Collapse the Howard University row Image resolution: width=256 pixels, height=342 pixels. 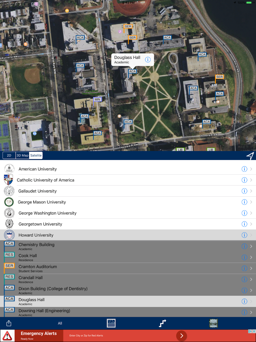[128, 235]
